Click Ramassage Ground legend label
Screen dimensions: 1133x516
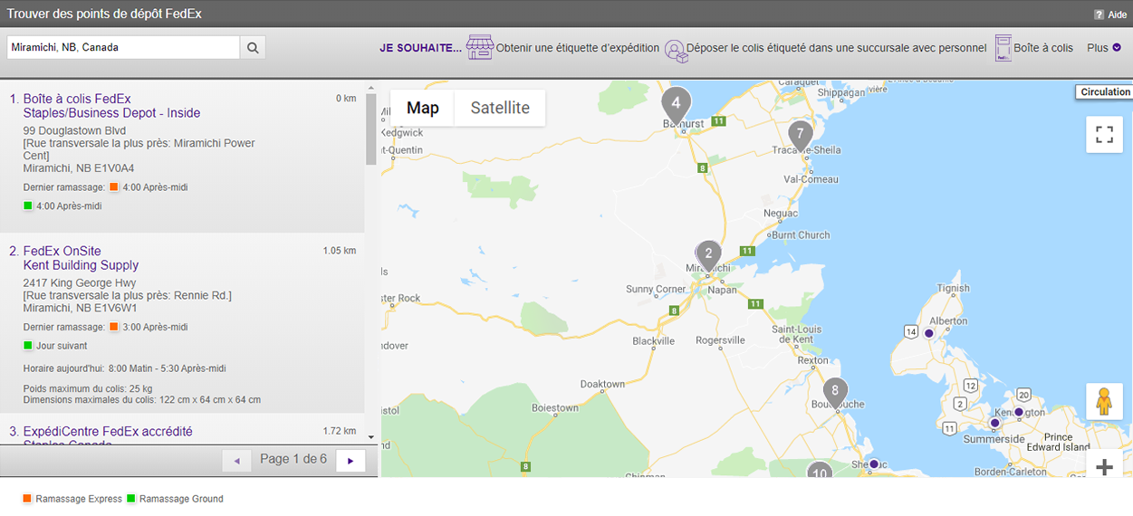pos(181,499)
